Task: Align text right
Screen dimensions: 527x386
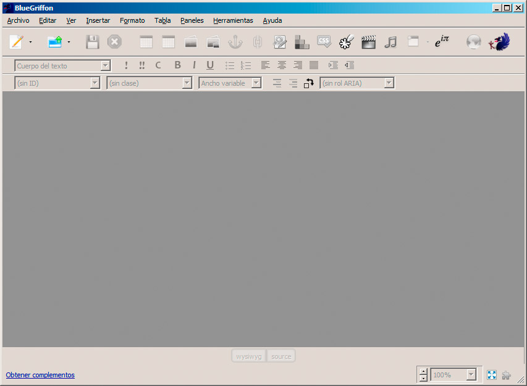Action: click(x=298, y=65)
